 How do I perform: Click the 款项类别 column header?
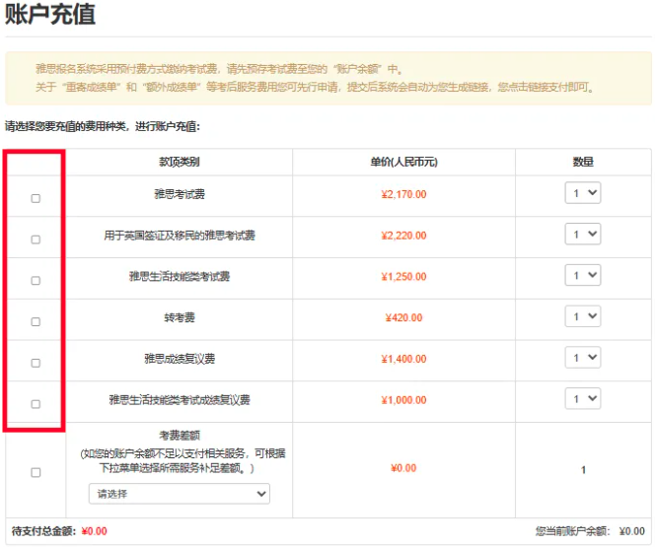(x=180, y=162)
